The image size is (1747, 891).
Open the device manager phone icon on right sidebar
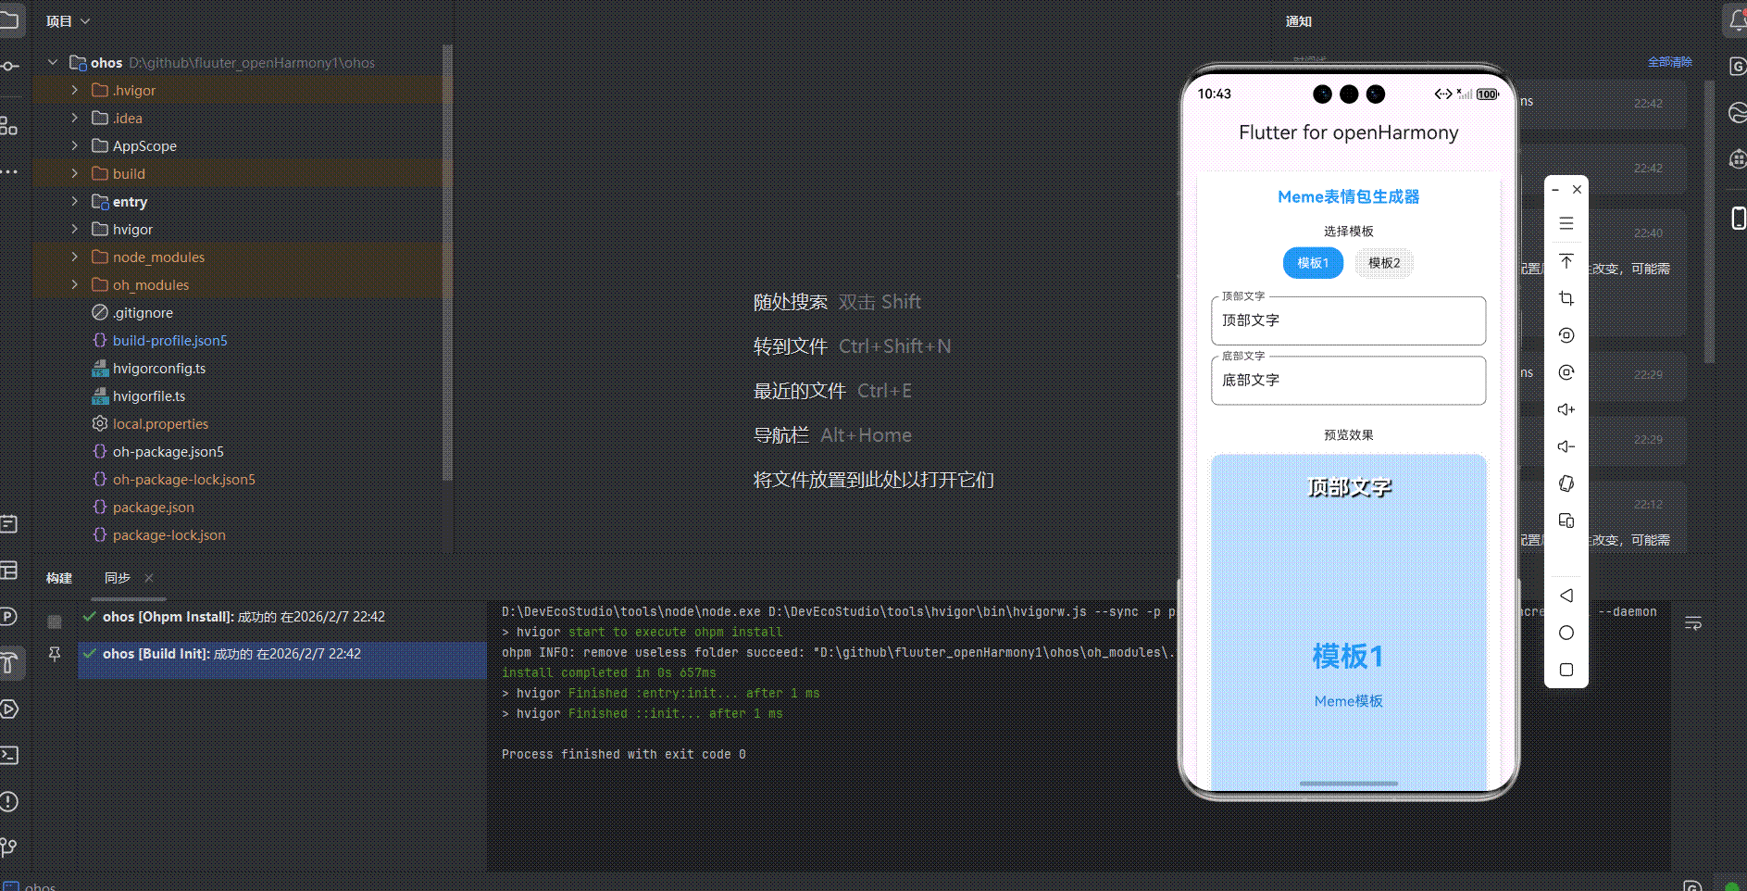1738,218
